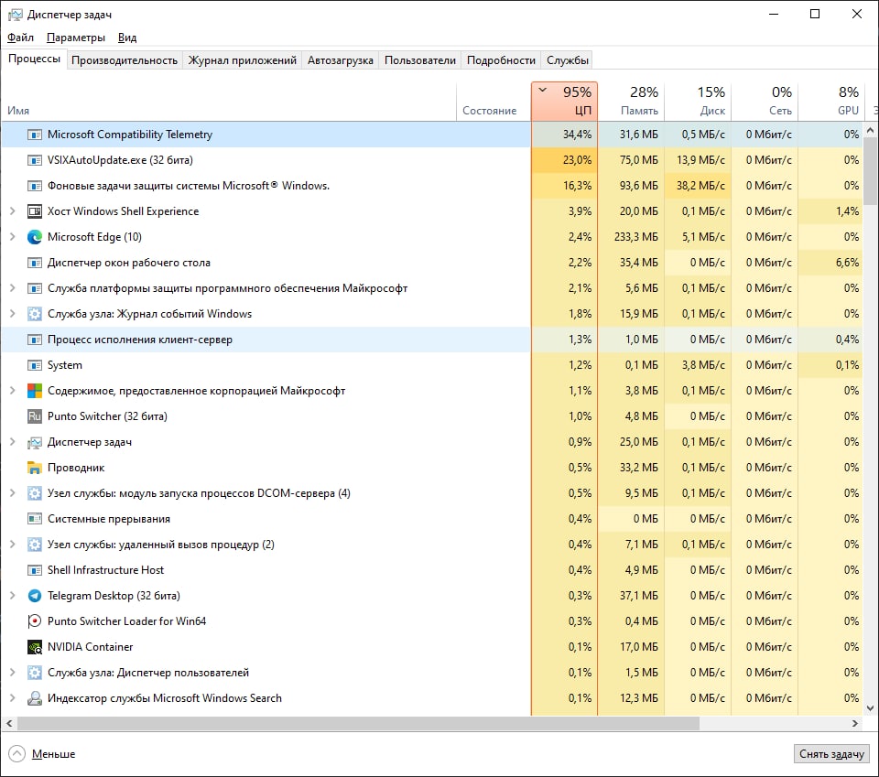
Task: Click the Task Manager title bar icon
Action: coord(16,15)
